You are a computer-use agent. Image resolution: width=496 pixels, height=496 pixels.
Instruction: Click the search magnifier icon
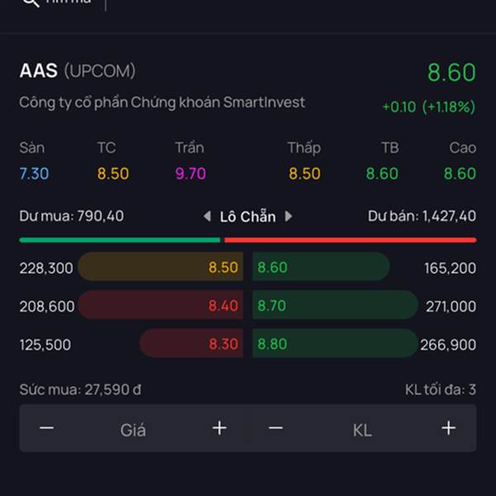tap(30, 2)
